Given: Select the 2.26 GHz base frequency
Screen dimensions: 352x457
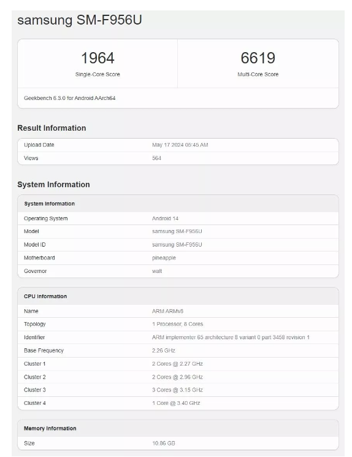Looking at the screenshot, I should (164, 350).
